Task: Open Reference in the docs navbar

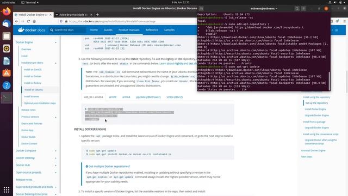Action: click(152, 30)
